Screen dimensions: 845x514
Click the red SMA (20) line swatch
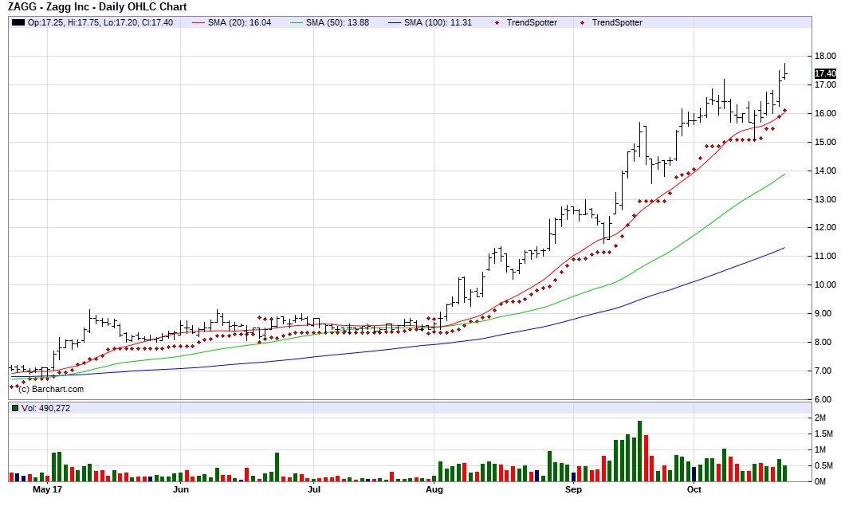click(x=198, y=22)
